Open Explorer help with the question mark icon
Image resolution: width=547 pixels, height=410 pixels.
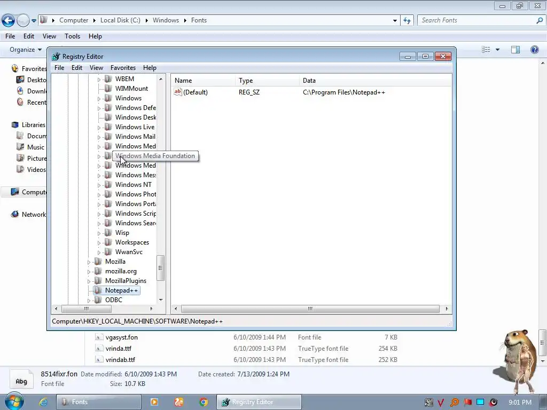[534, 50]
